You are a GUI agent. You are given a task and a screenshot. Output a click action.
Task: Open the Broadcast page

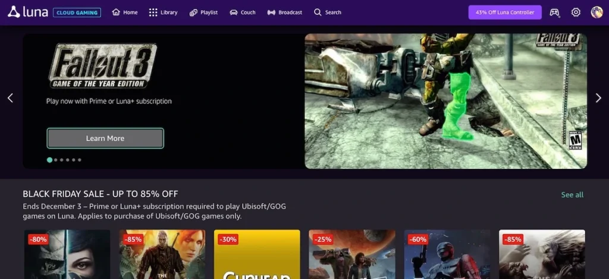(x=285, y=12)
